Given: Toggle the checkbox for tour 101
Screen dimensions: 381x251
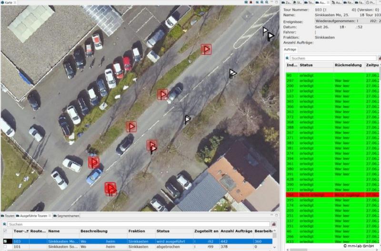Looking at the screenshot, I should click(x=5, y=247).
